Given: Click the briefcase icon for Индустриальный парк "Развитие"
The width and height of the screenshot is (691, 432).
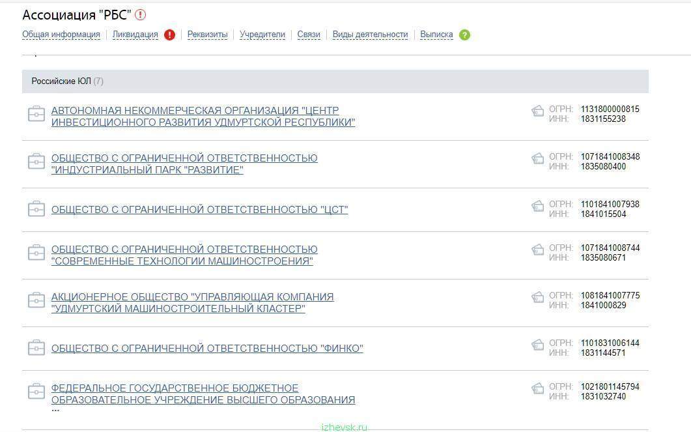Looking at the screenshot, I should 36,162.
